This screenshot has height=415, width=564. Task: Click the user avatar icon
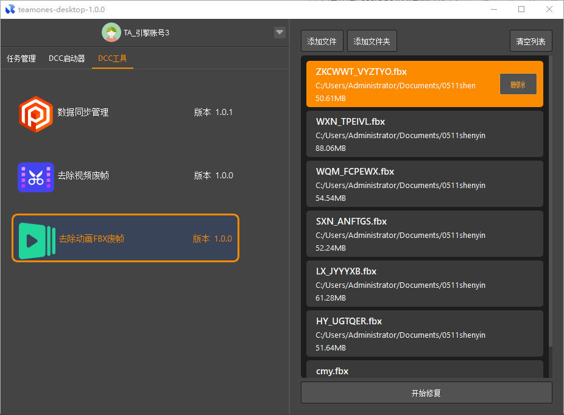tap(111, 32)
